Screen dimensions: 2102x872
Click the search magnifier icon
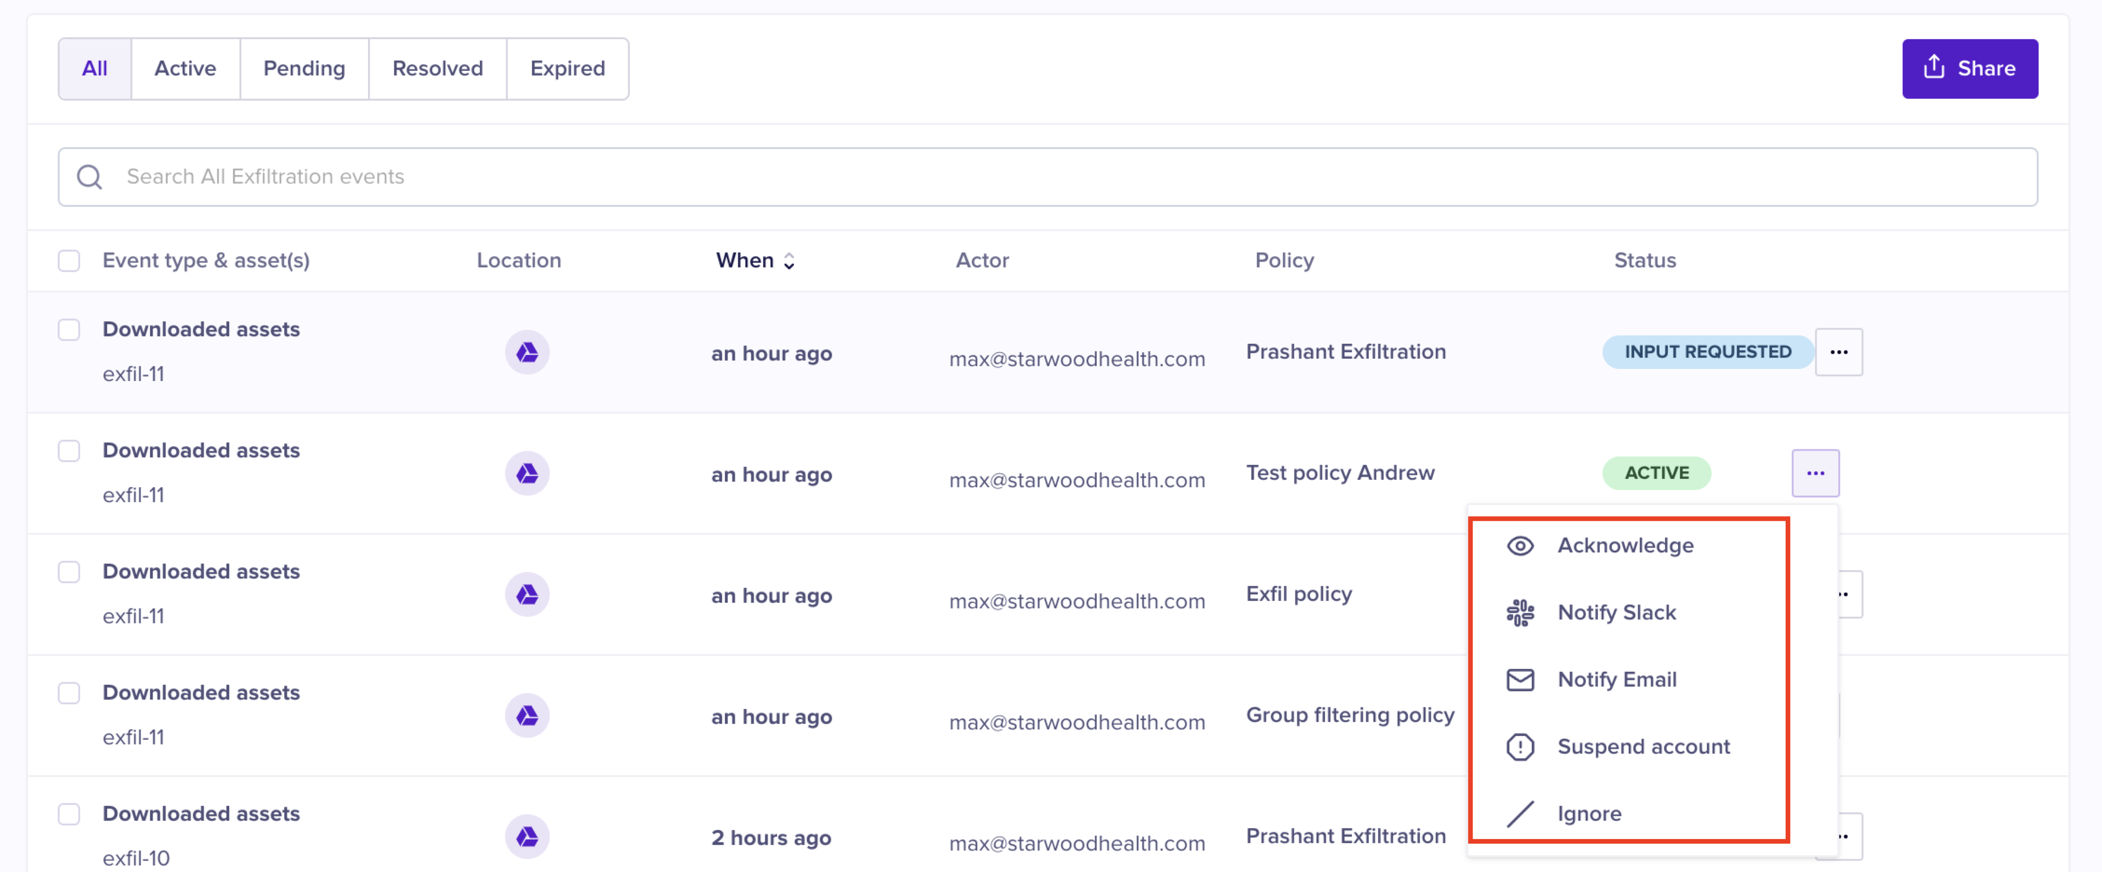[x=90, y=177]
